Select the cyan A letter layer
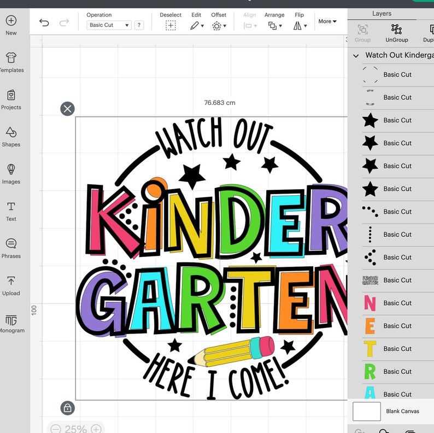Viewport: 434px width, 433px height. pyautogui.click(x=398, y=391)
